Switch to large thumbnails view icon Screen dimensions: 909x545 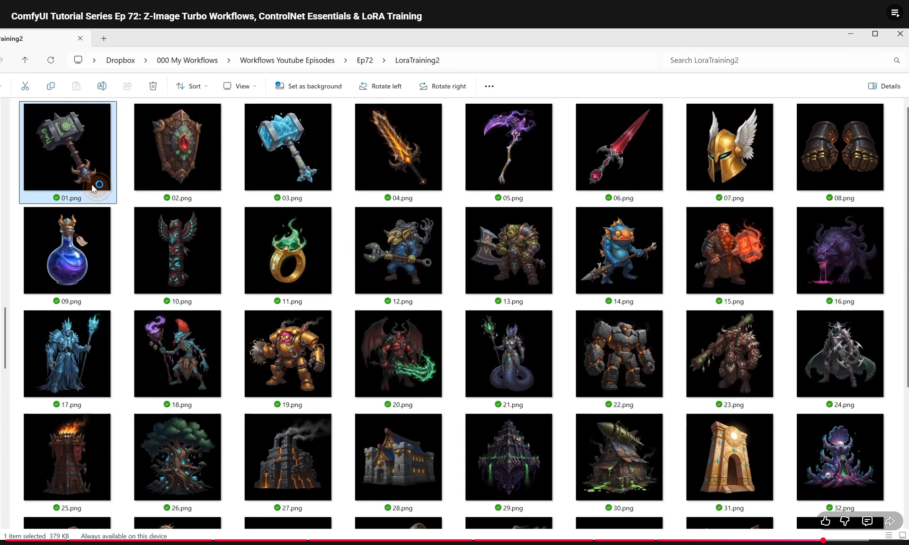(x=902, y=535)
